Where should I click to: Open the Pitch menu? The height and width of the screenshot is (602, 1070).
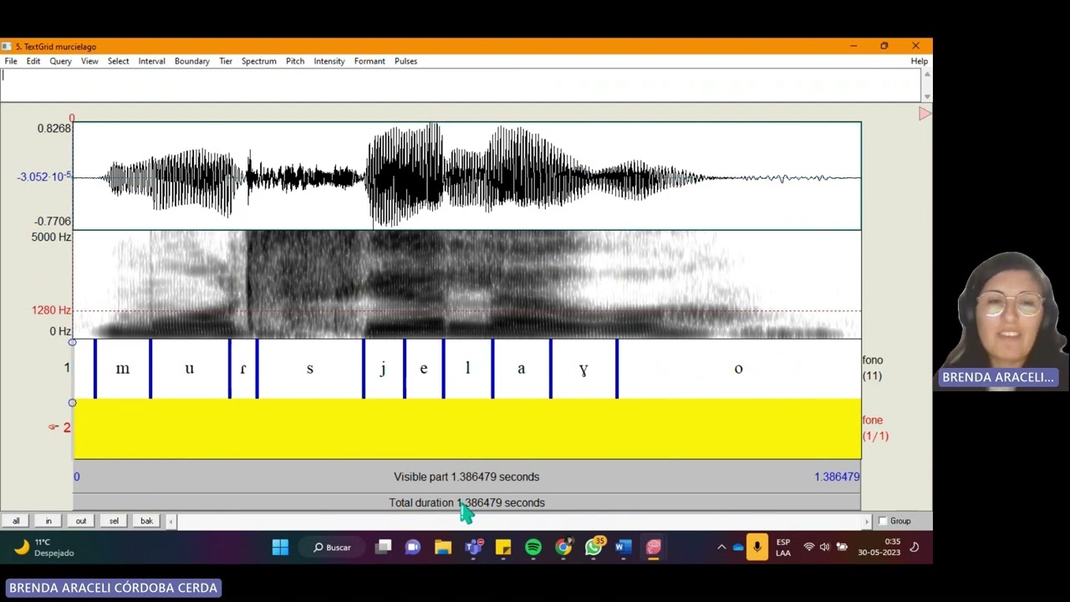pyautogui.click(x=295, y=61)
